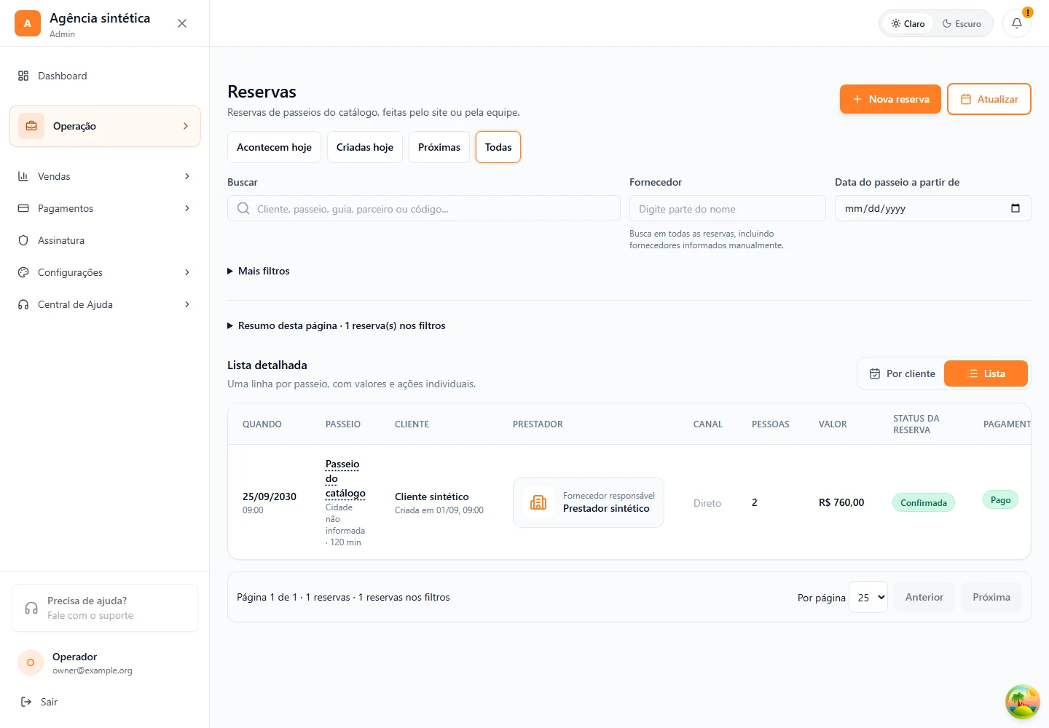This screenshot has height=728, width=1049.
Task: Click the Assinatura shield icon
Action: click(23, 240)
